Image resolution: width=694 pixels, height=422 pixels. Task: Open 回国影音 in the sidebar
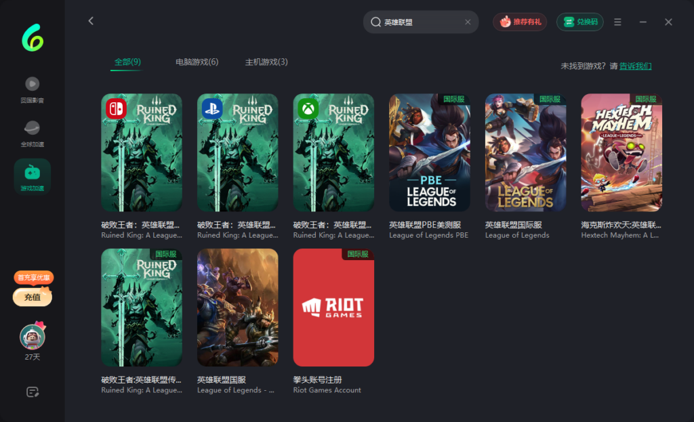(x=32, y=84)
